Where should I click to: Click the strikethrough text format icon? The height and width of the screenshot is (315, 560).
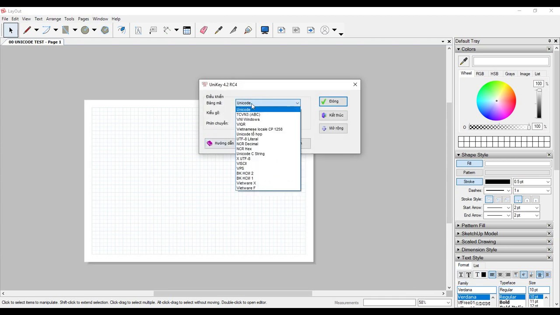click(x=469, y=275)
